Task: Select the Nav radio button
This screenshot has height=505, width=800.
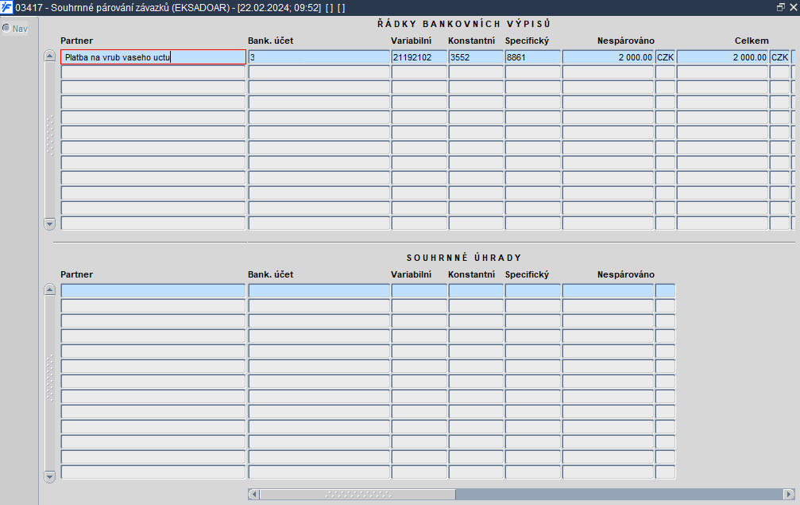Action: pyautogui.click(x=6, y=28)
